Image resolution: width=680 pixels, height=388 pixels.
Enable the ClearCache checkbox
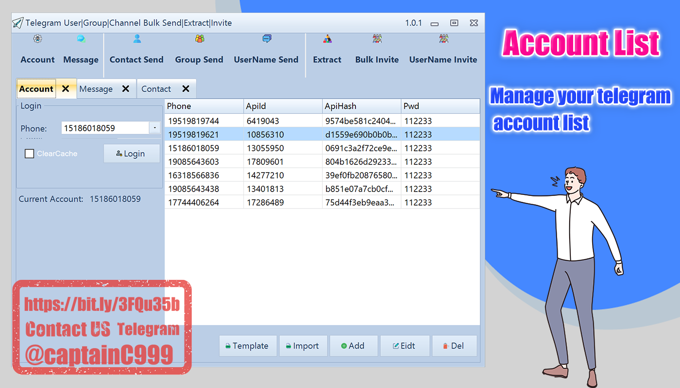(x=30, y=154)
